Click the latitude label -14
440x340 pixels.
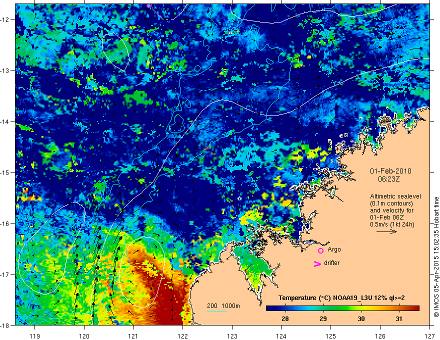point(5,121)
